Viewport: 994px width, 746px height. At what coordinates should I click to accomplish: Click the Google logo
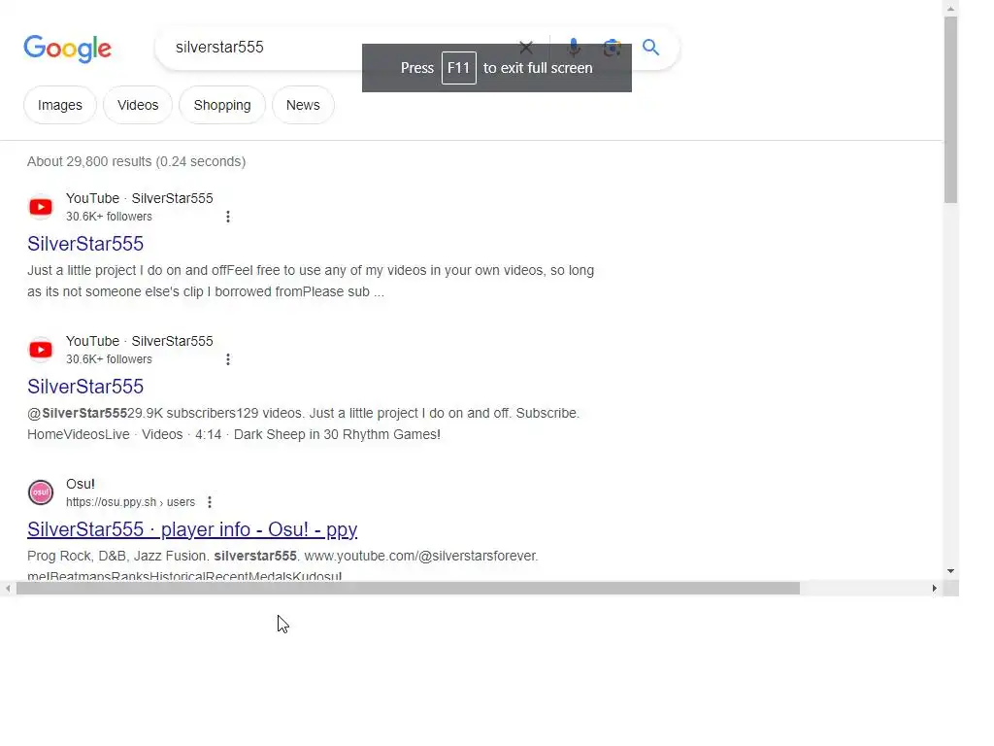coord(67,49)
